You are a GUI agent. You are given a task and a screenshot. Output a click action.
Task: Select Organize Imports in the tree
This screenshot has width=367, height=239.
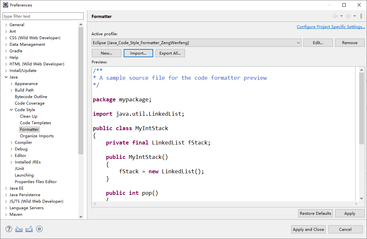[x=37, y=136]
